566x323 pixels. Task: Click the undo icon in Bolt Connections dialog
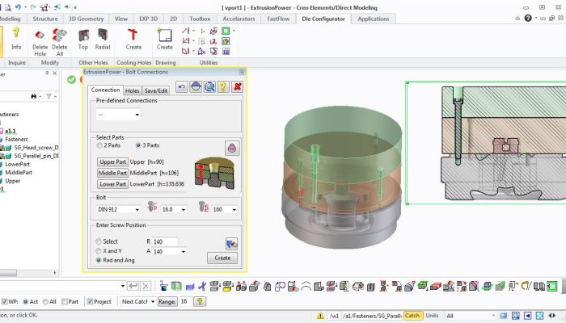click(x=182, y=86)
